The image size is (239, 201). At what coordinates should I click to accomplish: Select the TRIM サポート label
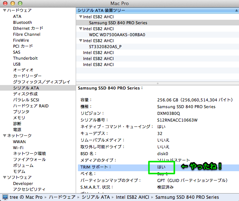(95, 167)
